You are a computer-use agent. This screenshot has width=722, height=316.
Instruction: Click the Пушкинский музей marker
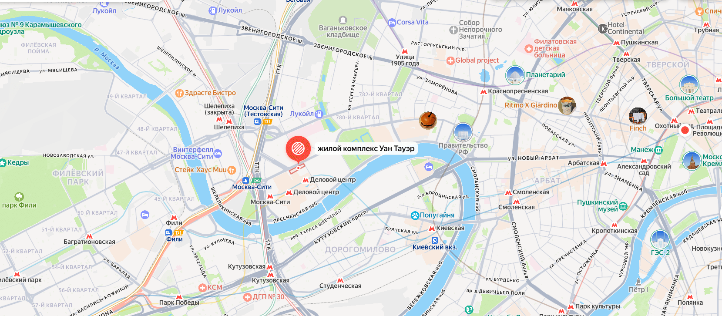[623, 205]
